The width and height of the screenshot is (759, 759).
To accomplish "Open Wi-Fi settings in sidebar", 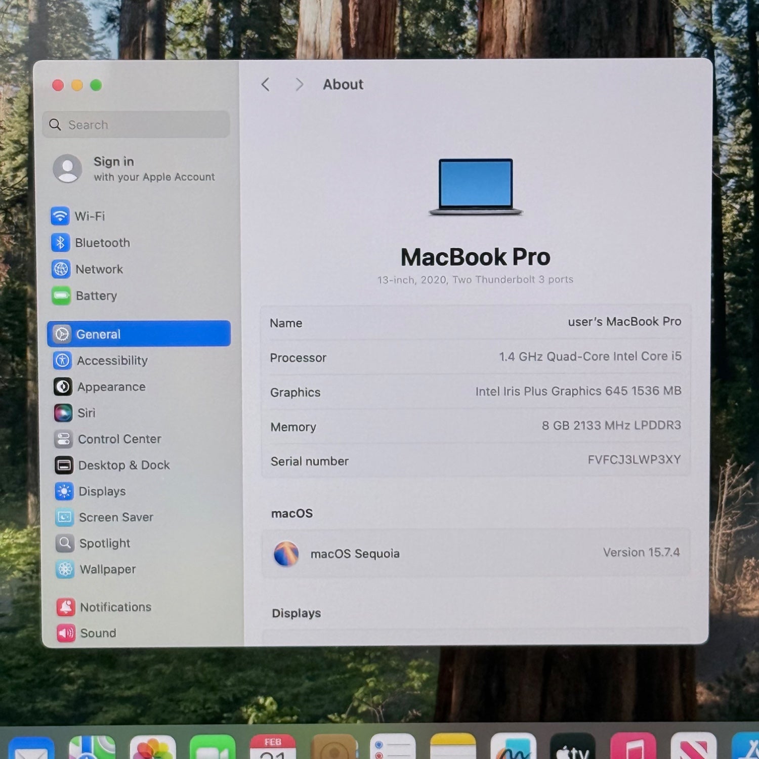I will (x=90, y=217).
